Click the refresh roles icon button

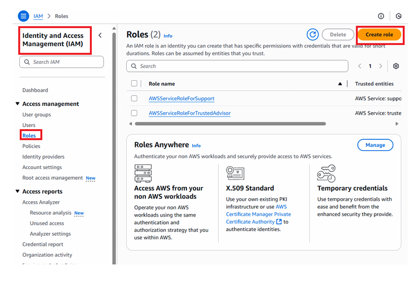coord(313,35)
